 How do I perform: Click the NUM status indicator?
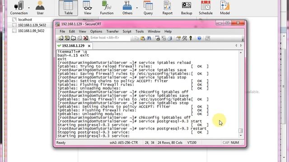235,143
